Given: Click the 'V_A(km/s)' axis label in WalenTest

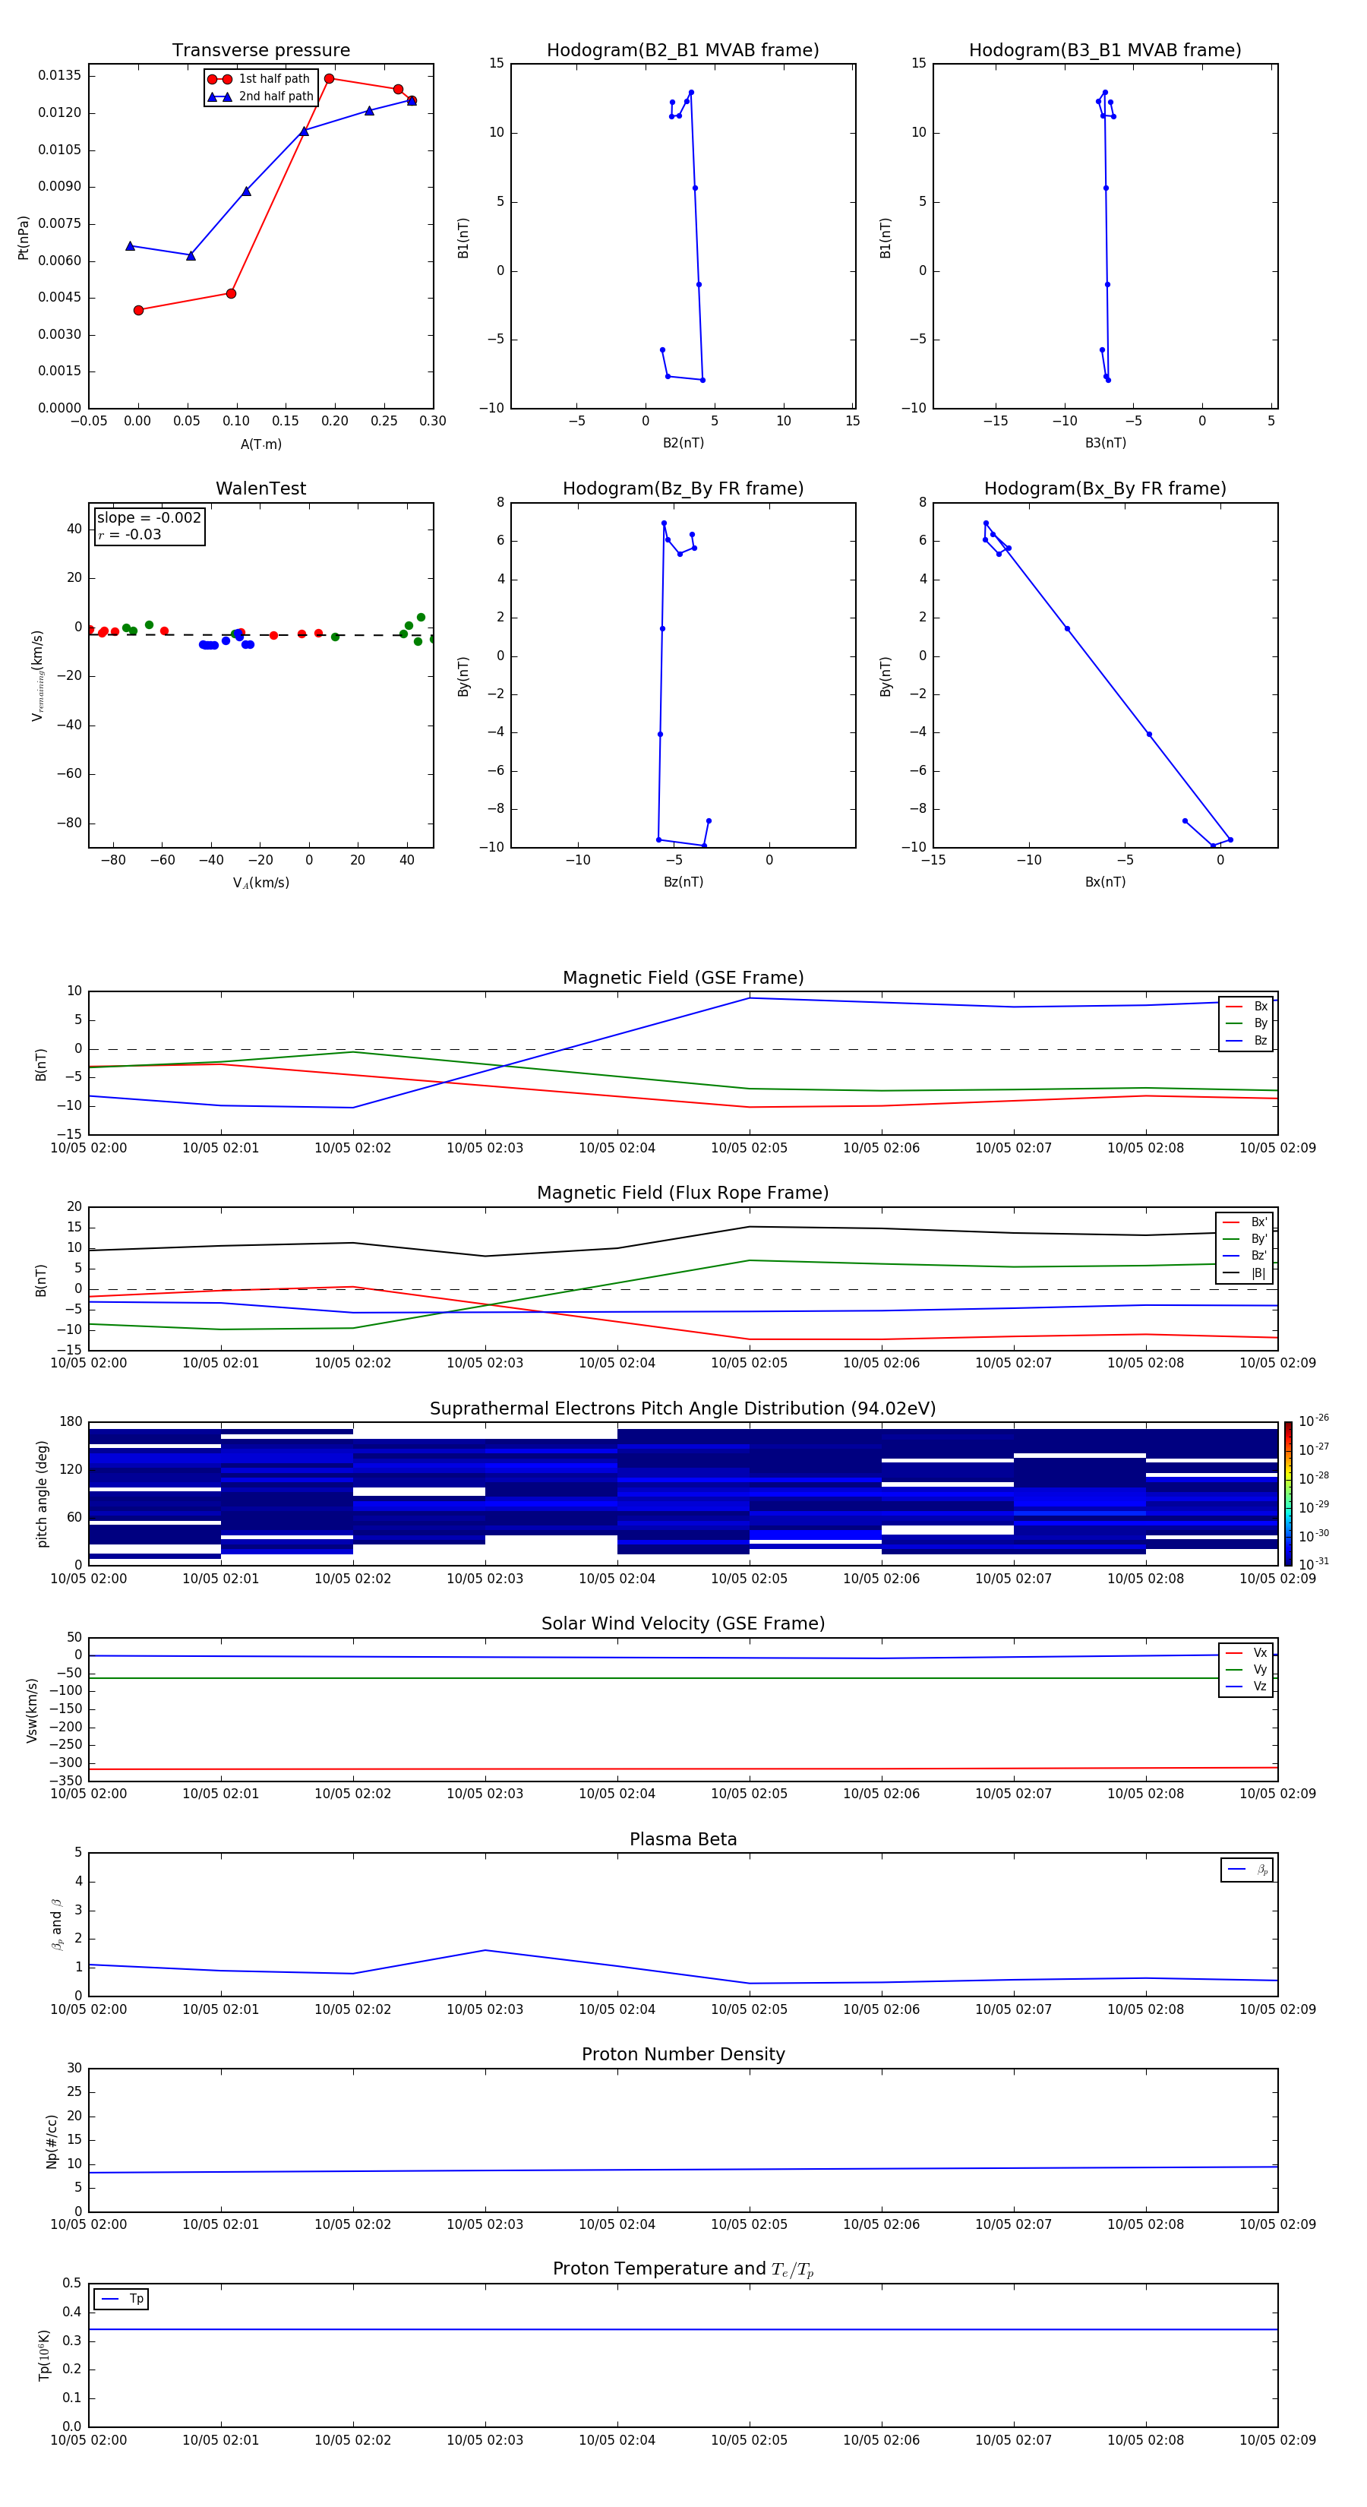Looking at the screenshot, I should point(260,883).
